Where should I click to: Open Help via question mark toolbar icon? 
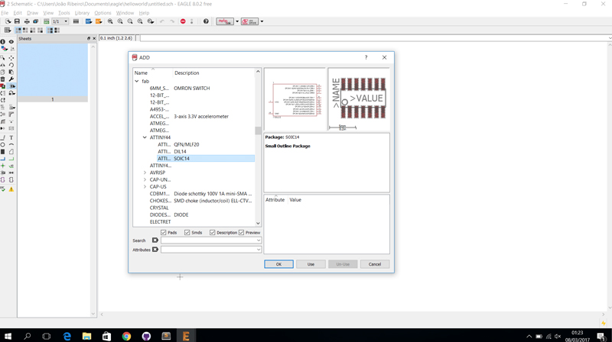pos(206,21)
